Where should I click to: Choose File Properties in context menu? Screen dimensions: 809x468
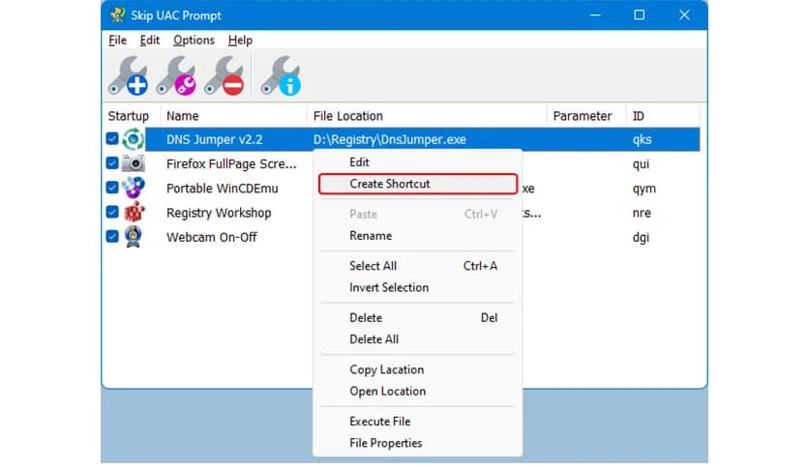tap(417, 443)
